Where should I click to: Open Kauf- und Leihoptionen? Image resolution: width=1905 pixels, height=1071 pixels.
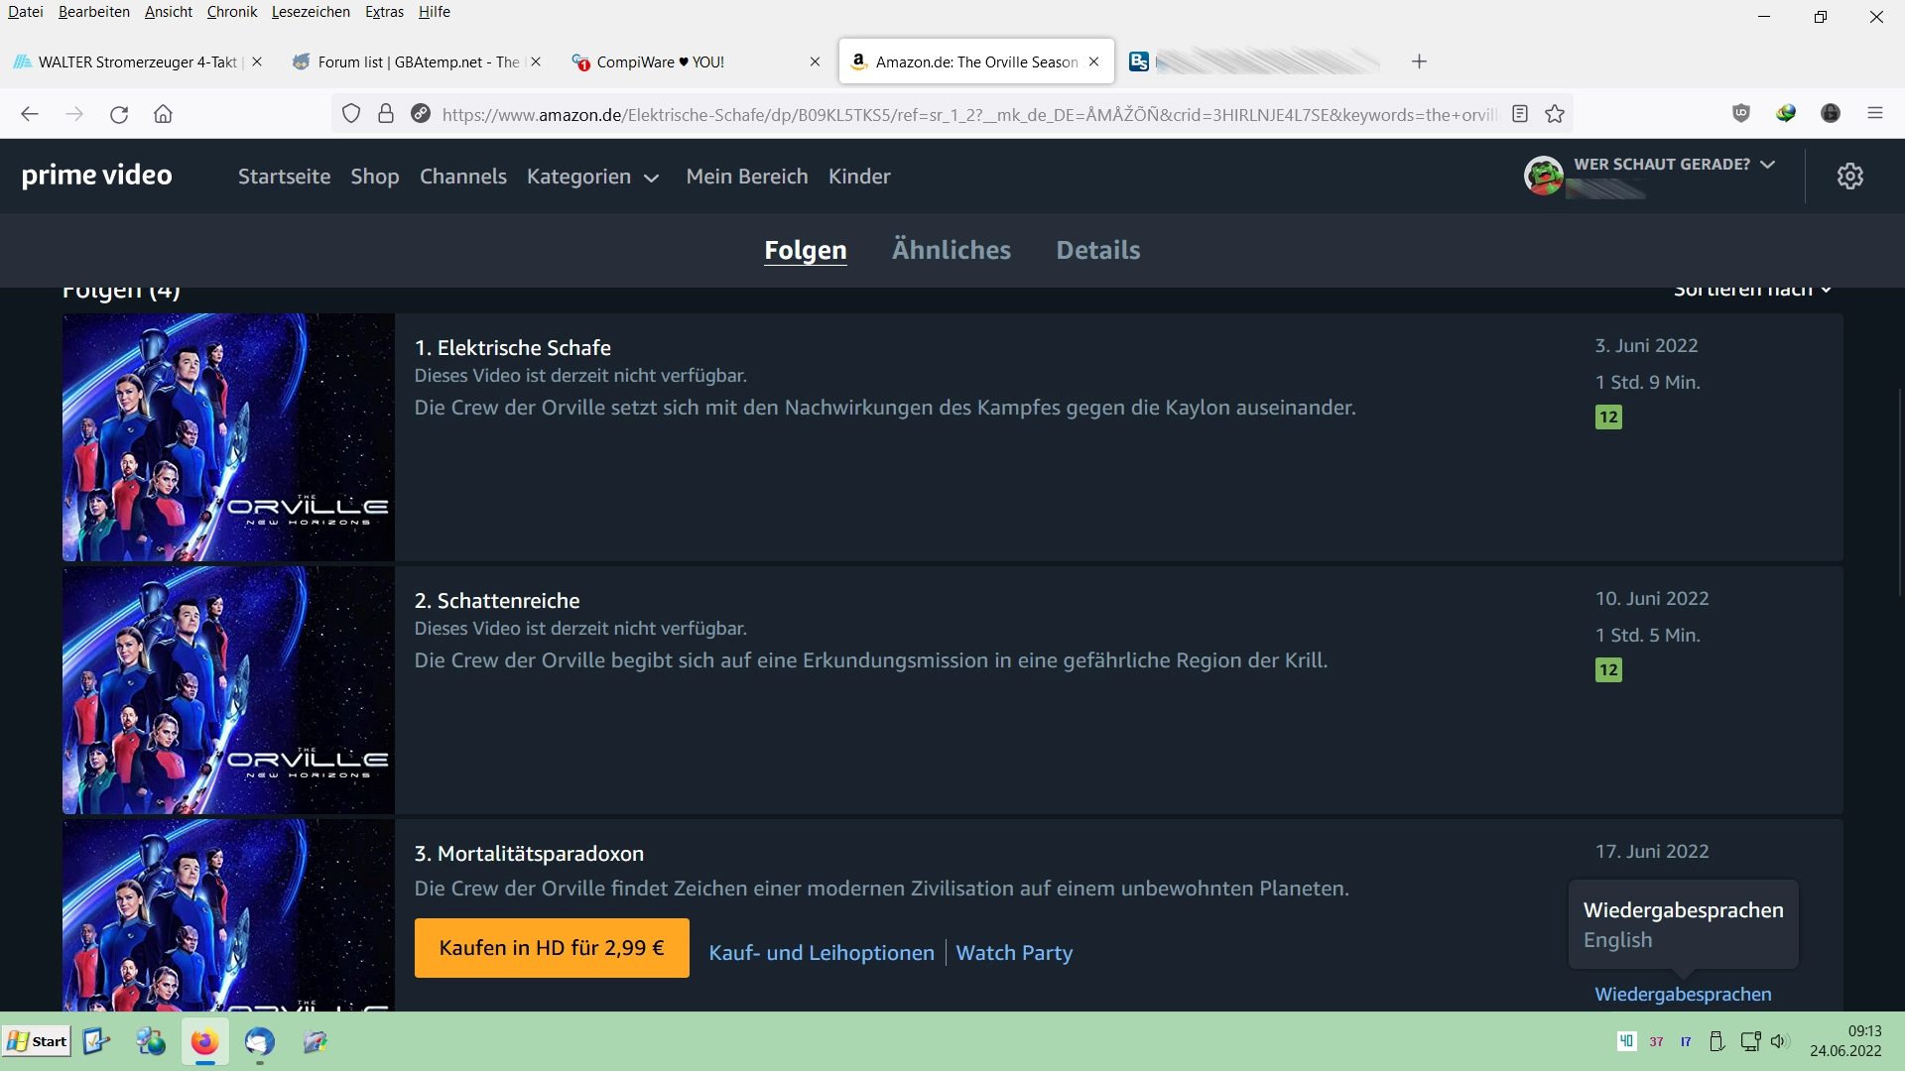pyautogui.click(x=822, y=953)
